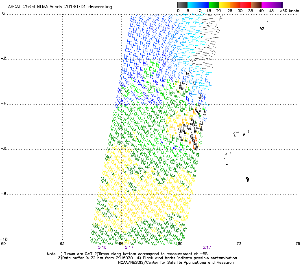Click the purple "5:18" swath time label
Image resolution: width=301 pixels, height=265 pixels.
pos(102,247)
